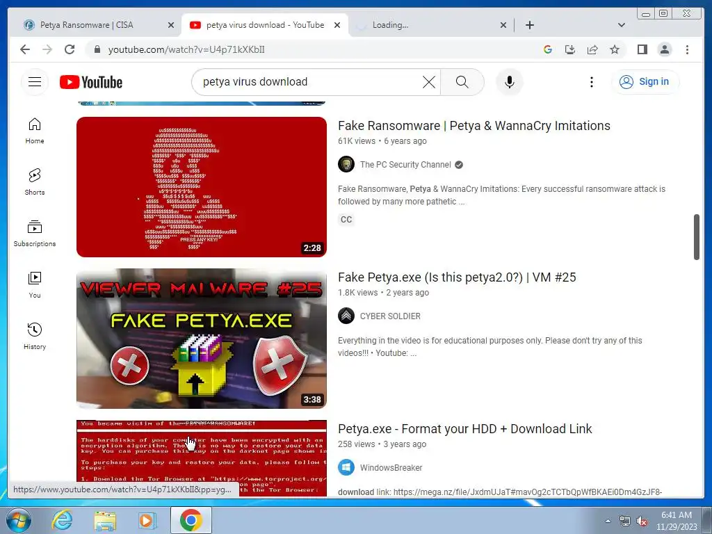This screenshot has height=534, width=712.
Task: Click the CC badge on Fake Ransomware video
Action: coord(346,220)
